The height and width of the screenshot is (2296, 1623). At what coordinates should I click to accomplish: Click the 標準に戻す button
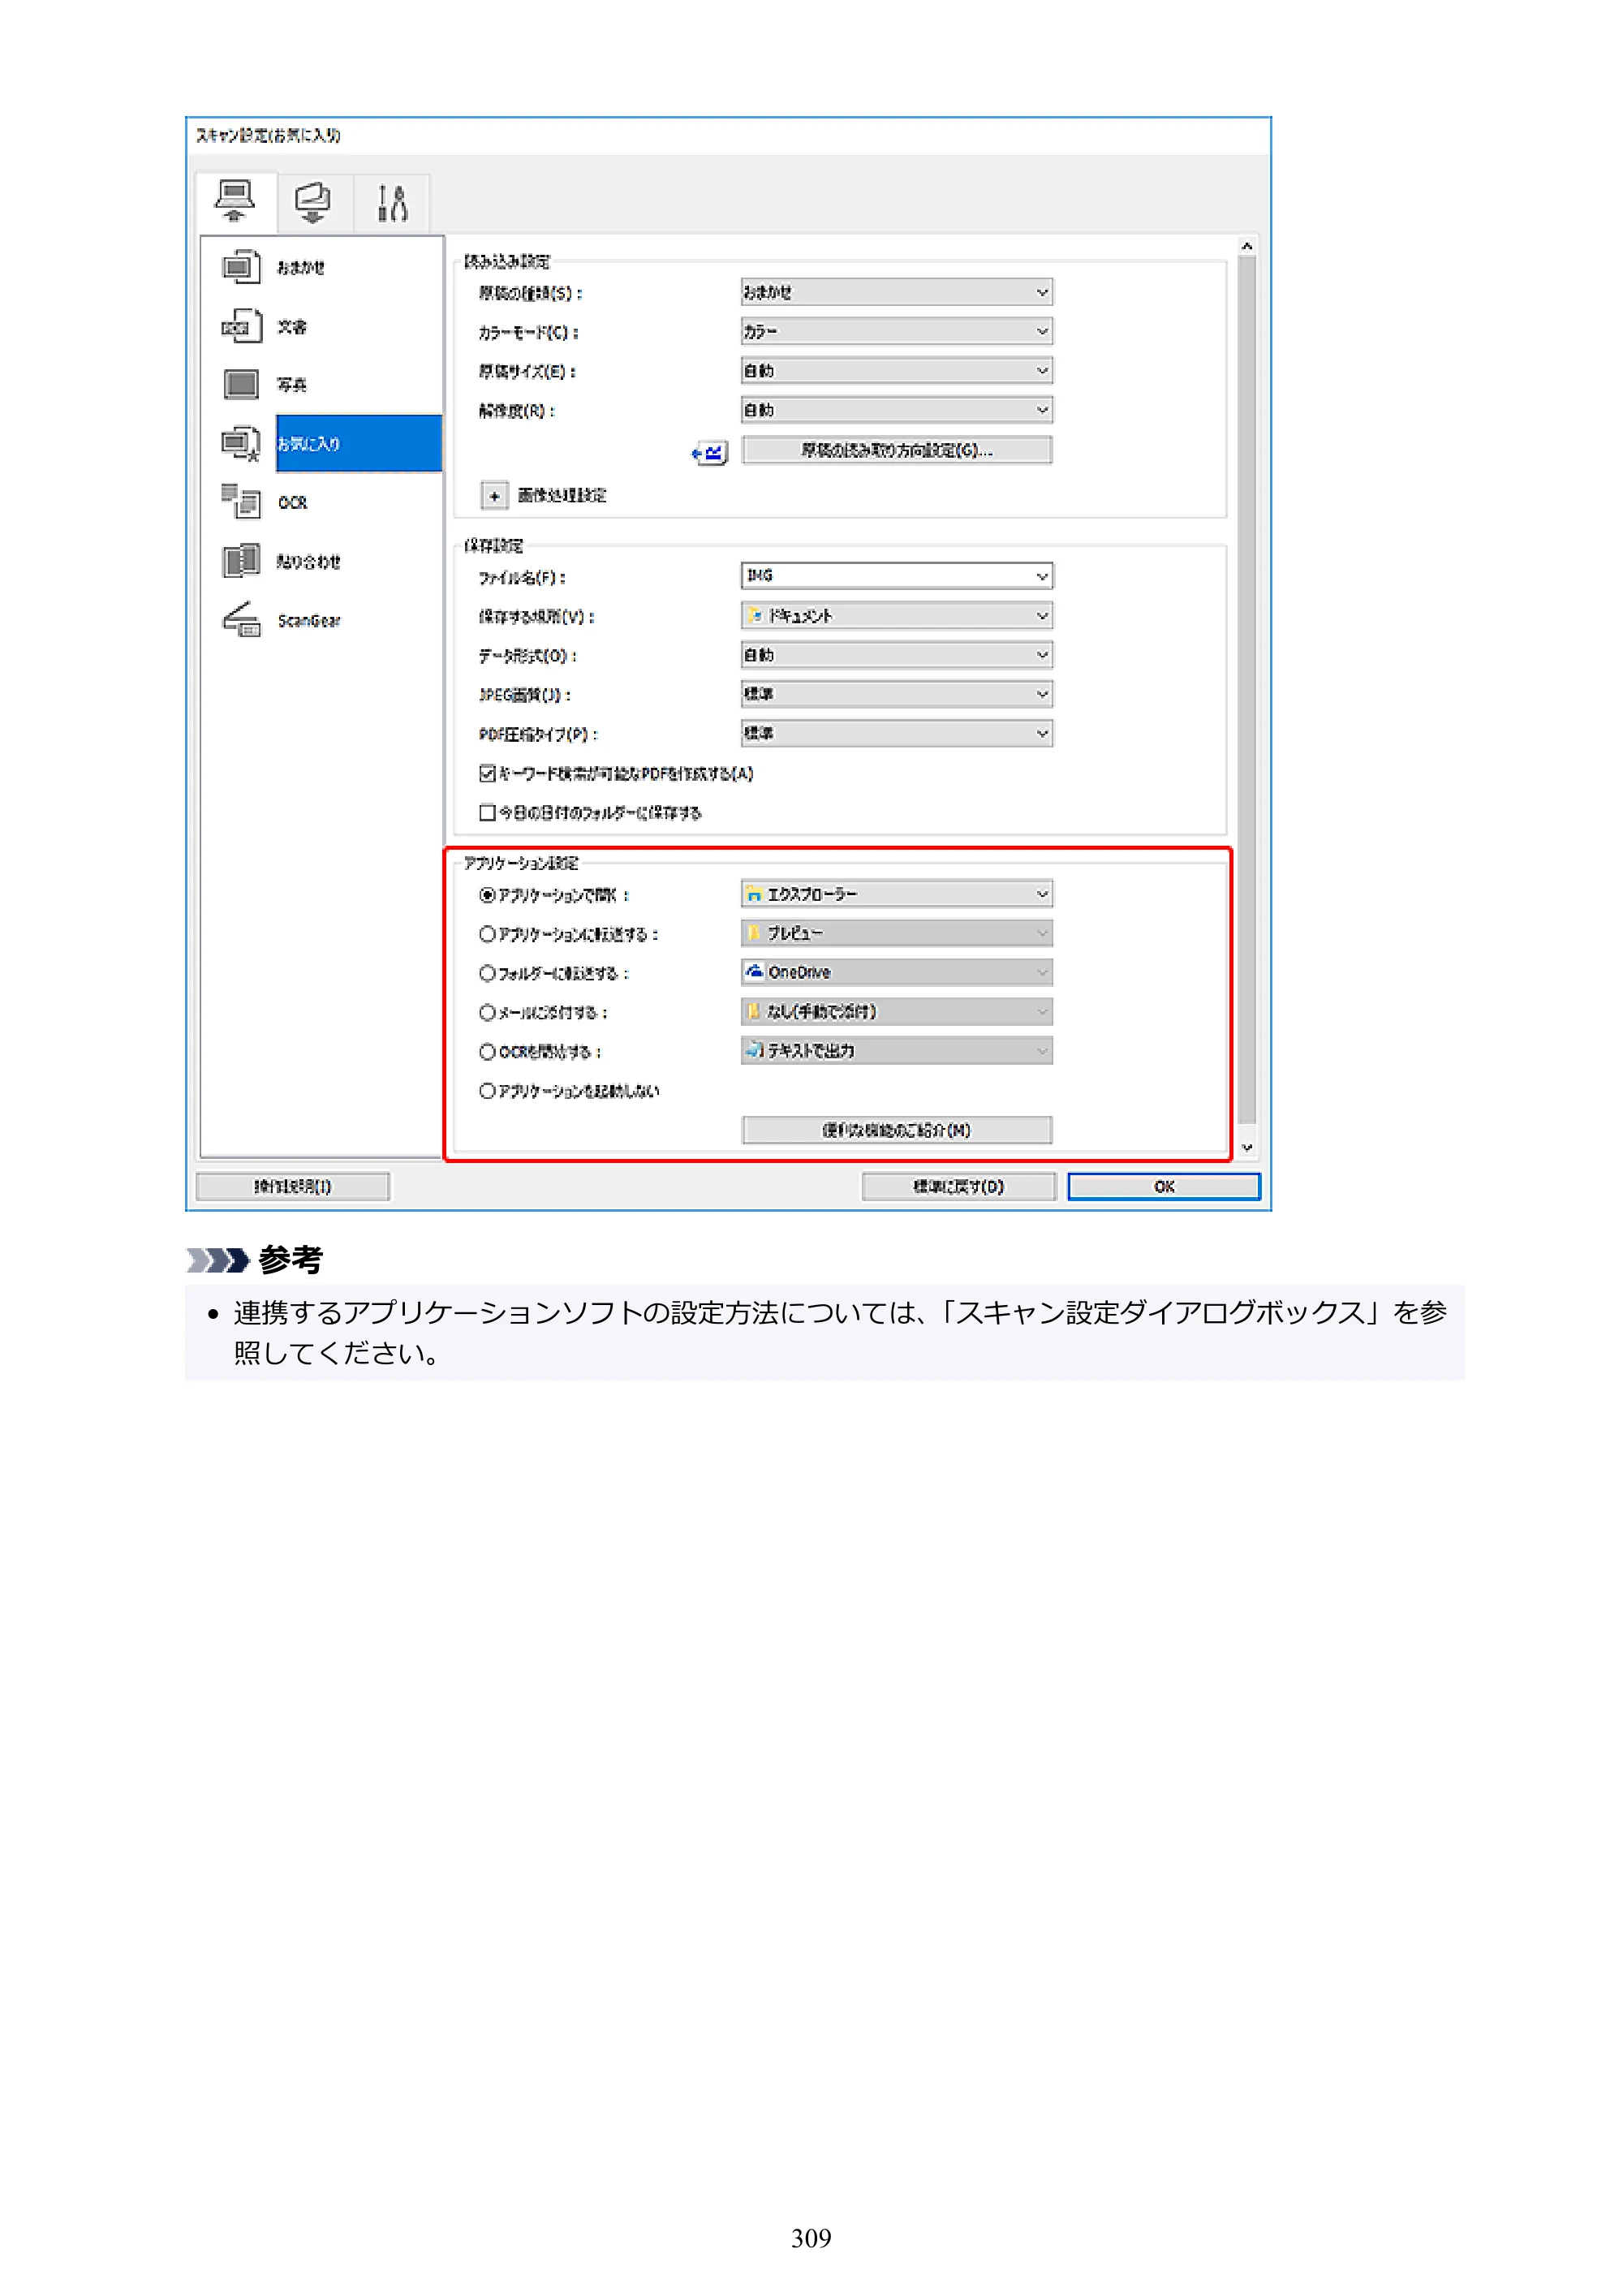(958, 1187)
